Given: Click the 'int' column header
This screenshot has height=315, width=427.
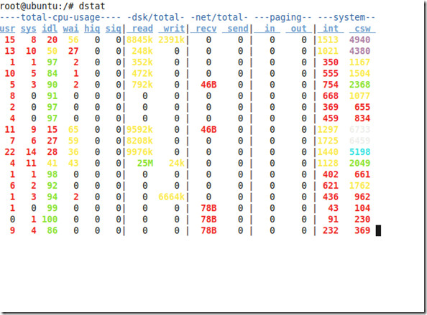Looking at the screenshot, I should 331,29.
